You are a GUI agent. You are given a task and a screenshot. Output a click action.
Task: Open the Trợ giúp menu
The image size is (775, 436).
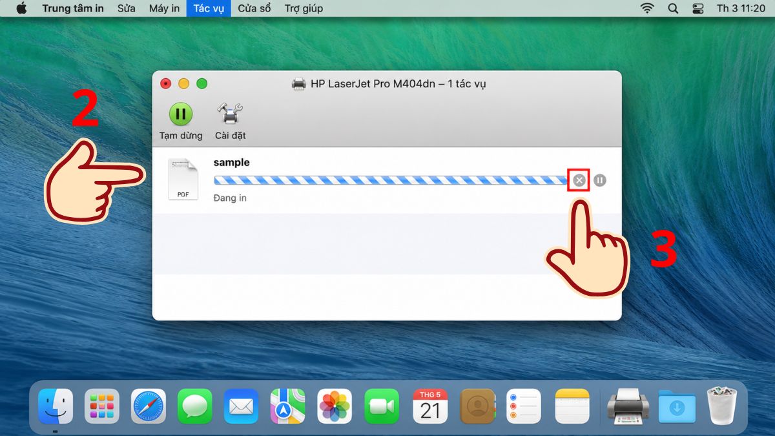[x=304, y=8]
